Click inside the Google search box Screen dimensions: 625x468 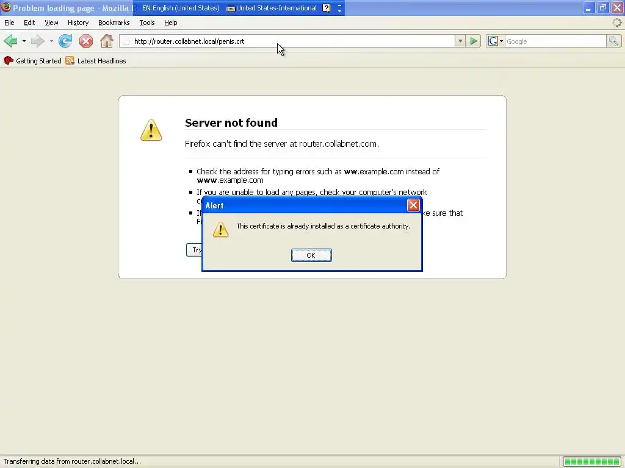(555, 41)
